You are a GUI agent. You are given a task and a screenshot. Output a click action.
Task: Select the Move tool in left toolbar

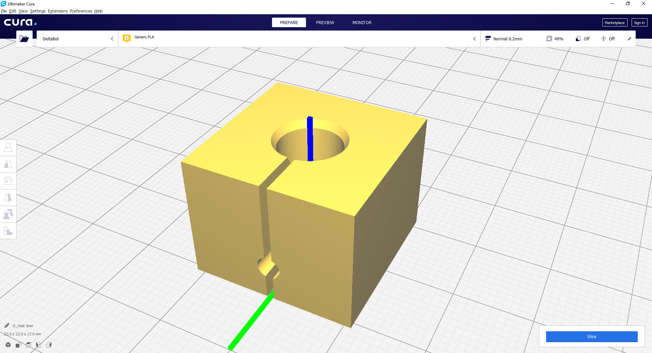pos(8,148)
